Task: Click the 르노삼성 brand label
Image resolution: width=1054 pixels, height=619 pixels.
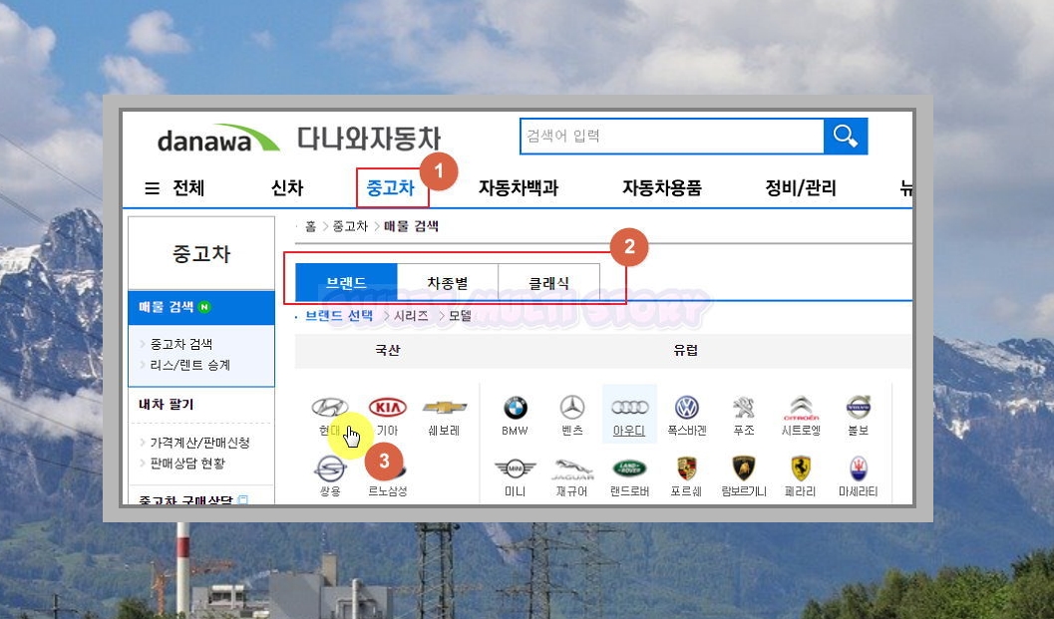Action: [388, 491]
